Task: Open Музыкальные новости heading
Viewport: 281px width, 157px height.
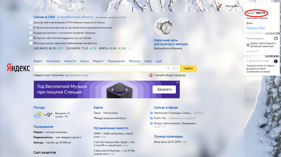Action: coord(111,128)
